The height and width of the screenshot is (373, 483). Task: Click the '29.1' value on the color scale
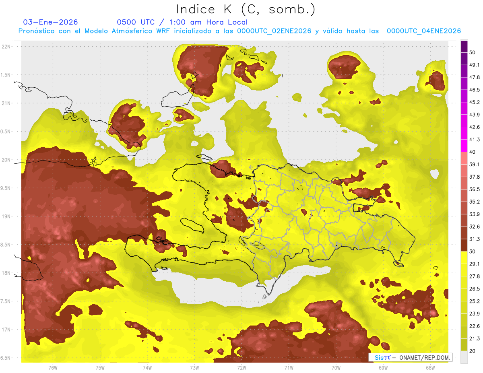[x=475, y=264]
